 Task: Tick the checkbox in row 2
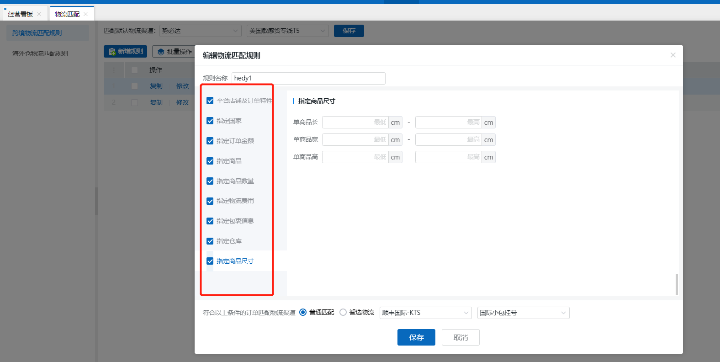(x=134, y=102)
